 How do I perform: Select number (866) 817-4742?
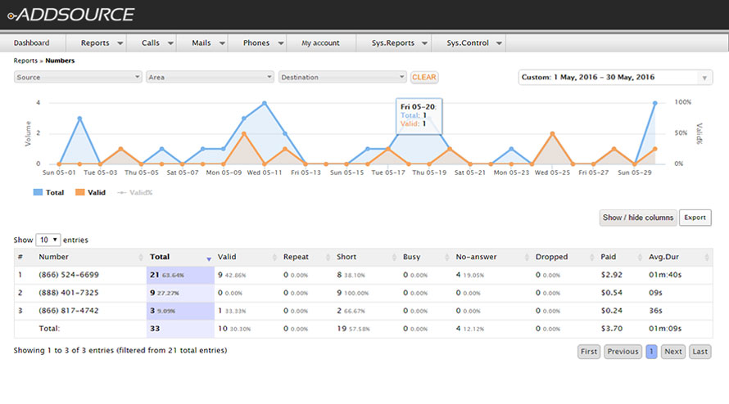click(x=69, y=311)
